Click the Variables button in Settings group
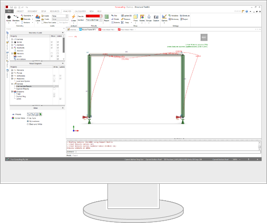Image resolution: width=267 pixels, height=223 pixels. click(173, 16)
